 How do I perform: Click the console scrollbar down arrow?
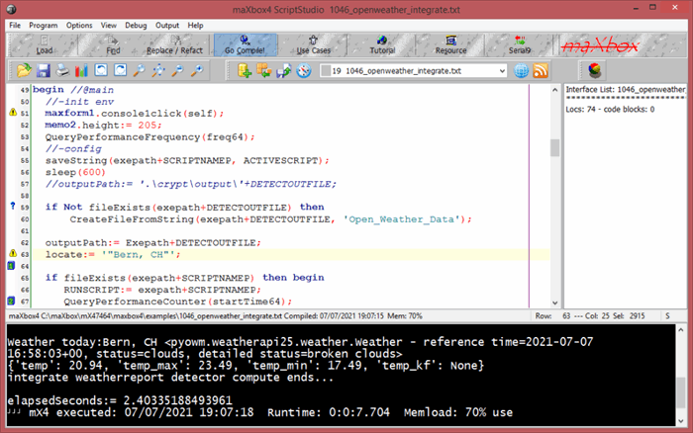[681, 421]
